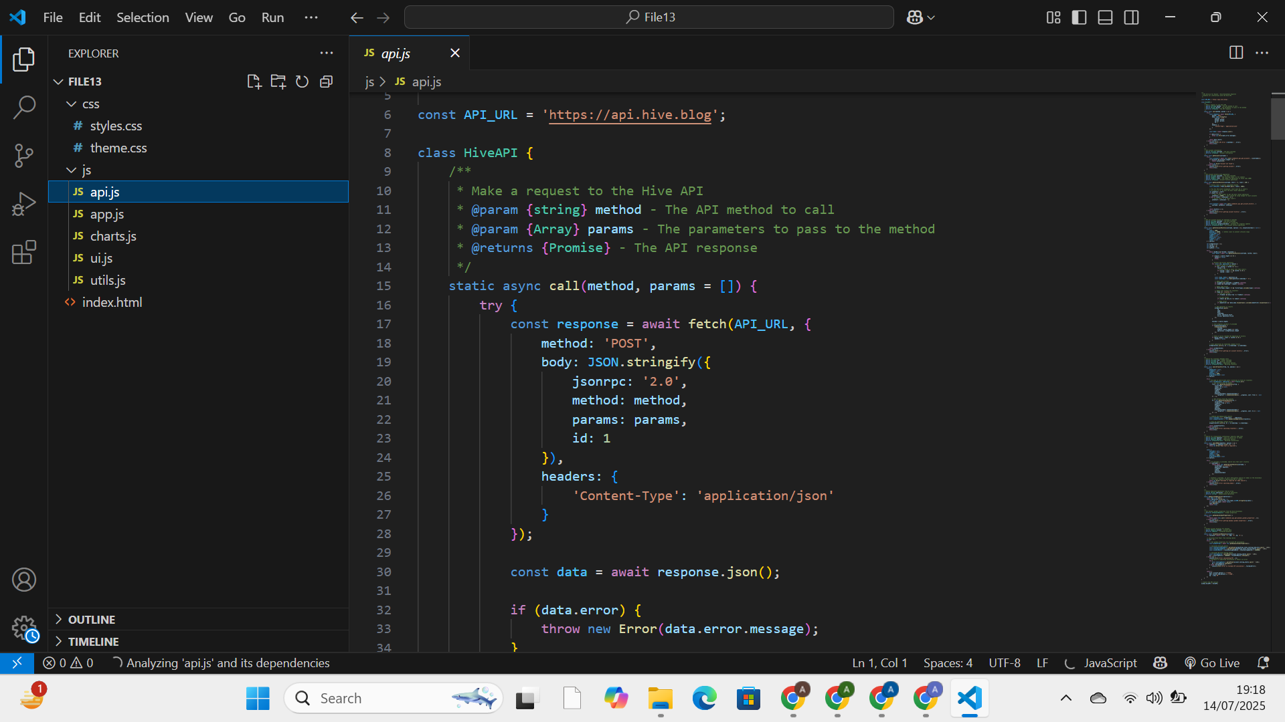
Task: Close the api.js editor tab
Action: click(x=455, y=53)
